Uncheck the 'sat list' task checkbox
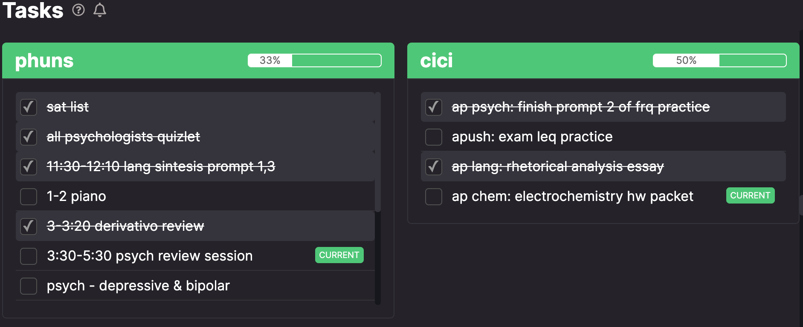 [x=29, y=107]
